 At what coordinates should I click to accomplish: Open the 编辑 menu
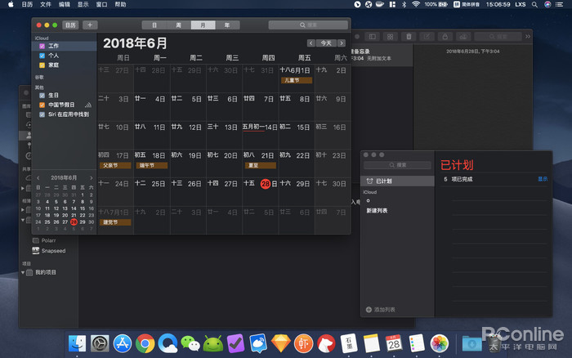65,4
